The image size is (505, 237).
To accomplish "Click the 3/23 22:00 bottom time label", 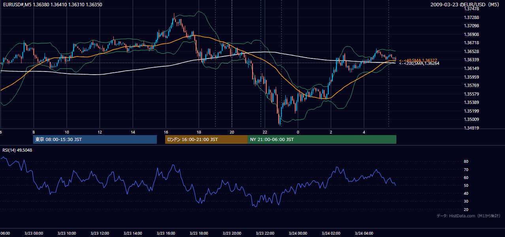I will (x=265, y=233).
